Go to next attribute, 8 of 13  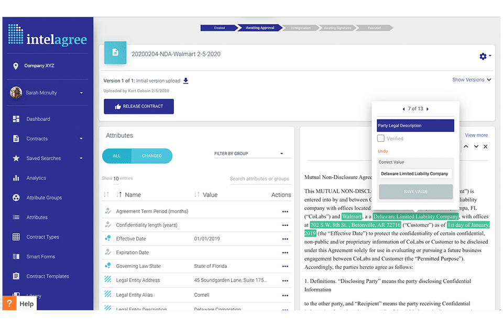pos(428,109)
